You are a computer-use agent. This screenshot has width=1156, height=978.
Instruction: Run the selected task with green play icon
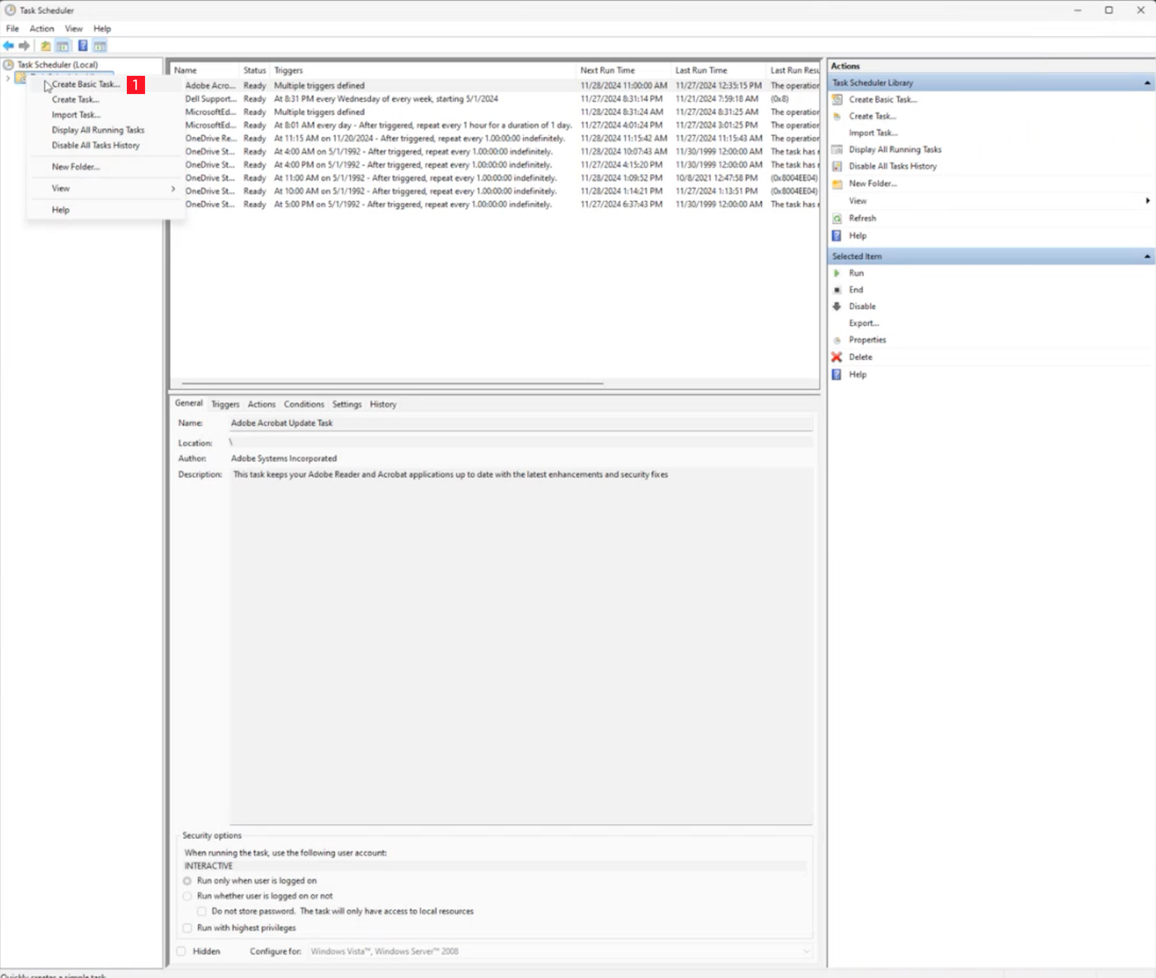(837, 273)
